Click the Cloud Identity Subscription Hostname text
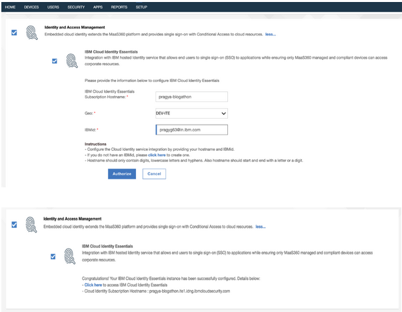Viewport: 402px width, 312px height. pyautogui.click(x=157, y=291)
